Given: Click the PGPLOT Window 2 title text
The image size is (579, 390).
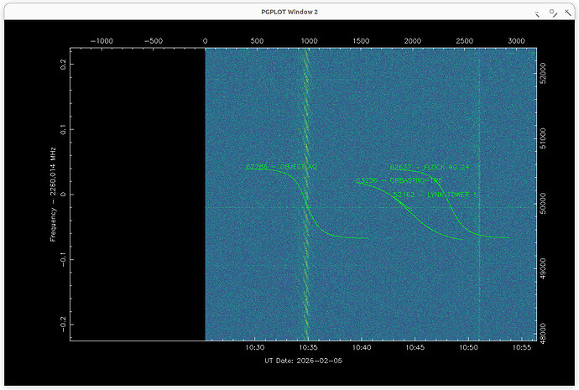Looking at the screenshot, I should (x=289, y=12).
